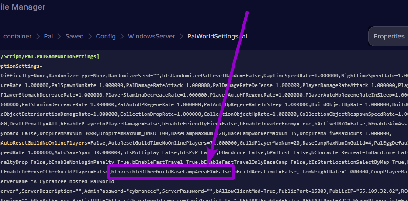Open the Pal breadcrumb folder
This screenshot has height=201, width=408.
(x=48, y=36)
